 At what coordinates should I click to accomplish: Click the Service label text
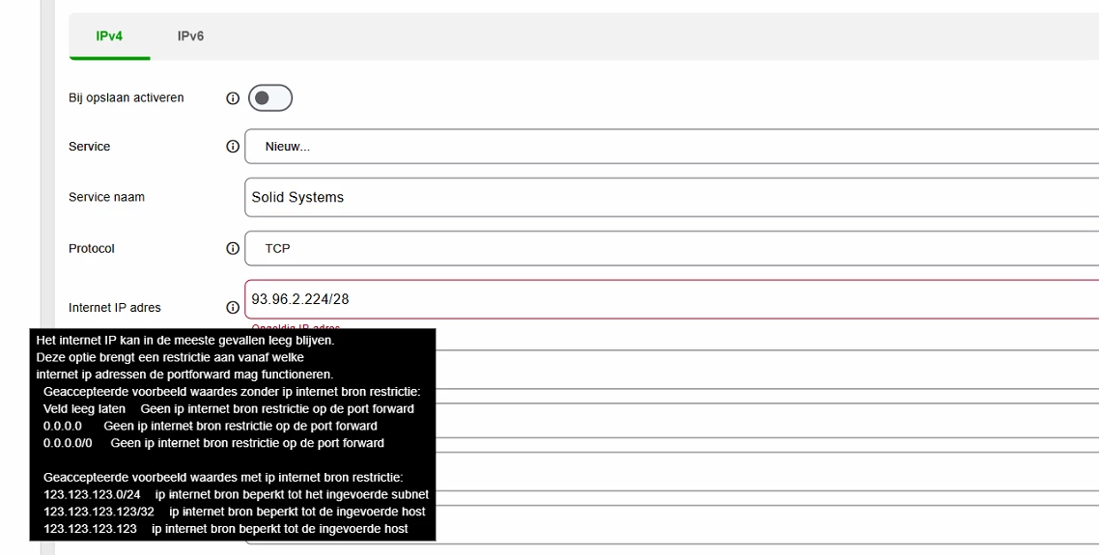(x=89, y=147)
